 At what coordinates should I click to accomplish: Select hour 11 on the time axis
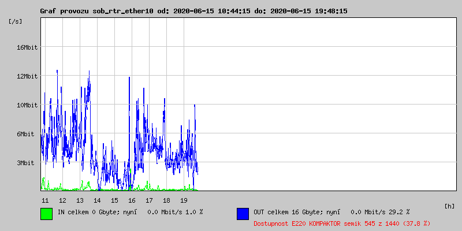pos(45,200)
